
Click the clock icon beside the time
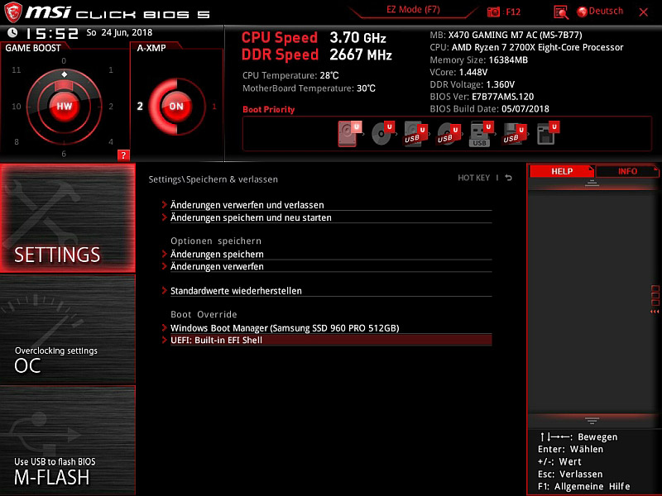point(12,32)
